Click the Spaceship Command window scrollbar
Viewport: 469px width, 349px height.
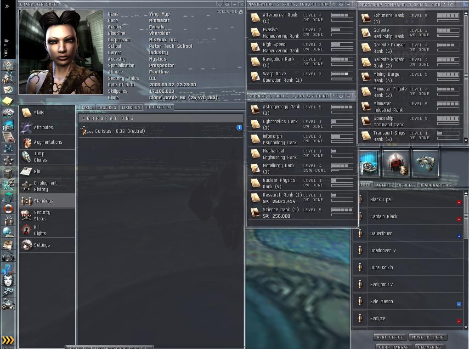point(466,76)
